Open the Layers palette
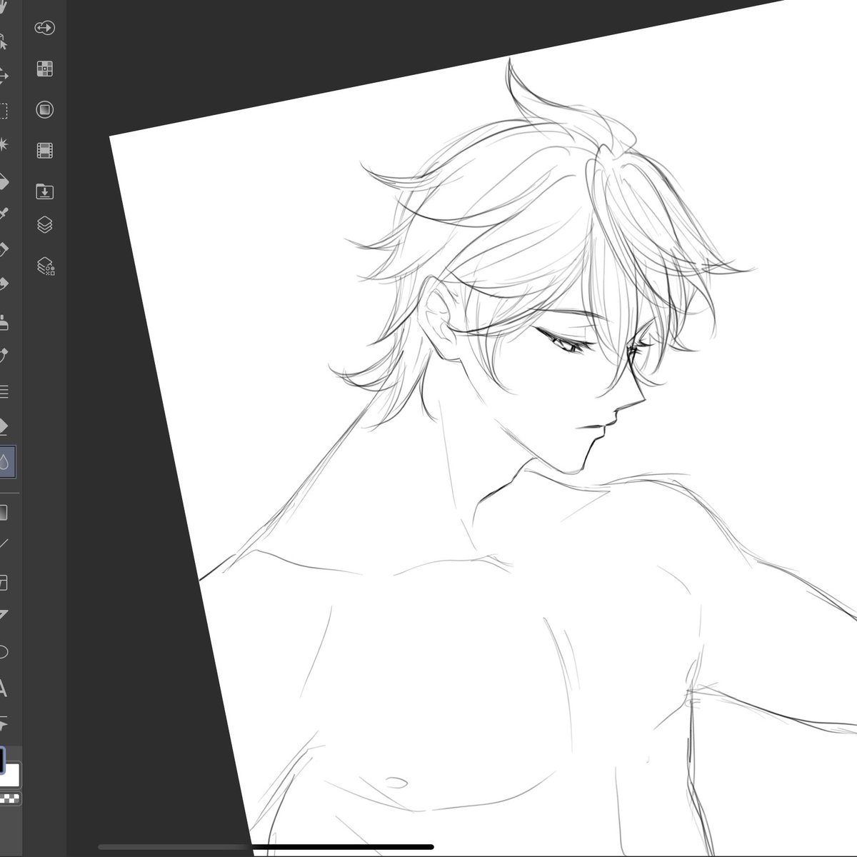This screenshot has height=857, width=857. coord(45,225)
